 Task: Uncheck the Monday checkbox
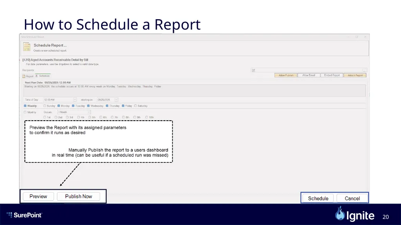pos(59,106)
